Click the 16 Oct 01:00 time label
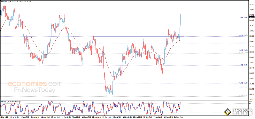Image resolution: width=255 pixels, height=119 pixels. (x=127, y=117)
